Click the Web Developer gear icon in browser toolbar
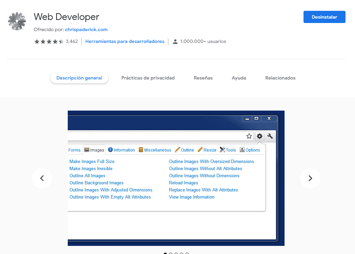The width and height of the screenshot is (355, 254). (x=259, y=136)
